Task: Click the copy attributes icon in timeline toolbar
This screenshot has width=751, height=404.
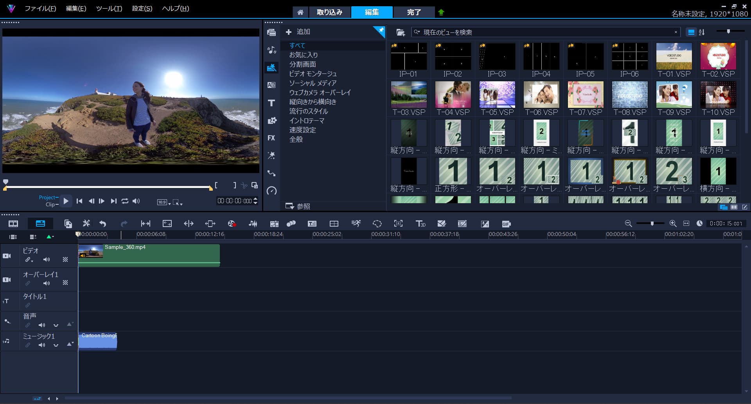Action: click(68, 223)
